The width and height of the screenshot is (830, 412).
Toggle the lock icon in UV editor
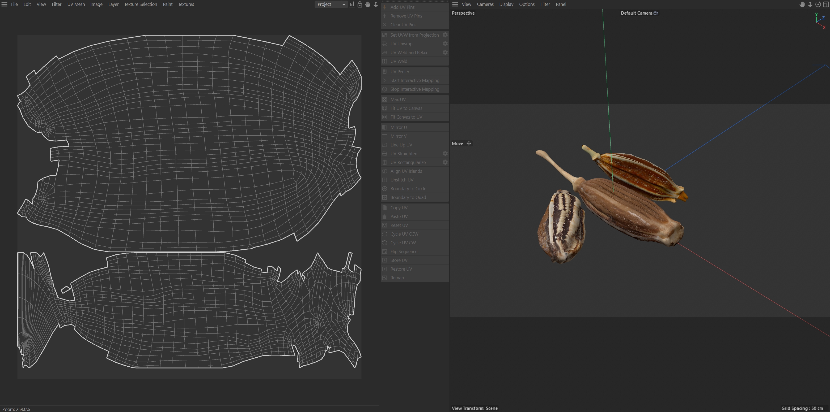[359, 4]
